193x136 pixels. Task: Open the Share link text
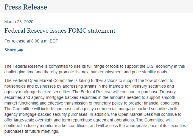click(x=10, y=50)
